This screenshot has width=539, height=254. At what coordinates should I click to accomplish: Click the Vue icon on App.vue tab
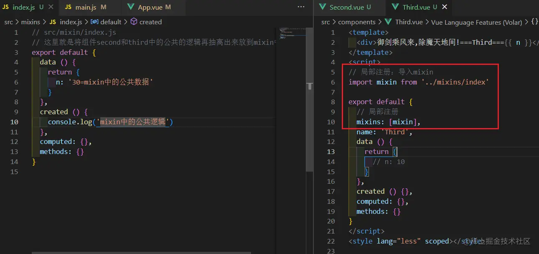pyautogui.click(x=131, y=7)
